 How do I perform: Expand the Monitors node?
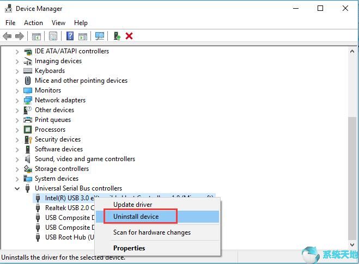click(17, 90)
